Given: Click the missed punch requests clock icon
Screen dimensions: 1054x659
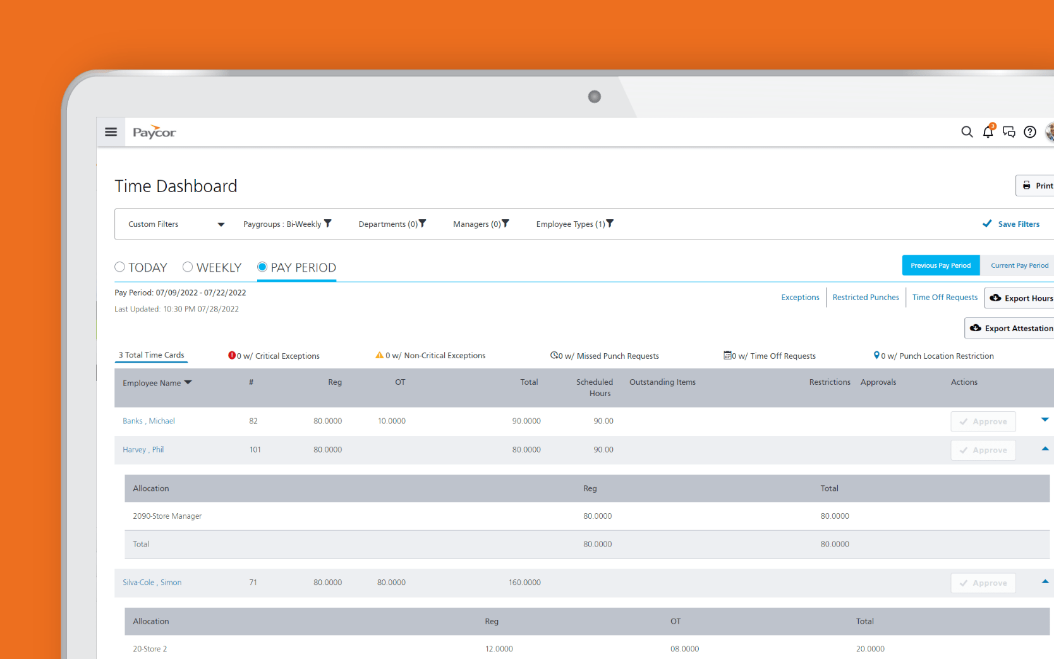Looking at the screenshot, I should point(554,355).
